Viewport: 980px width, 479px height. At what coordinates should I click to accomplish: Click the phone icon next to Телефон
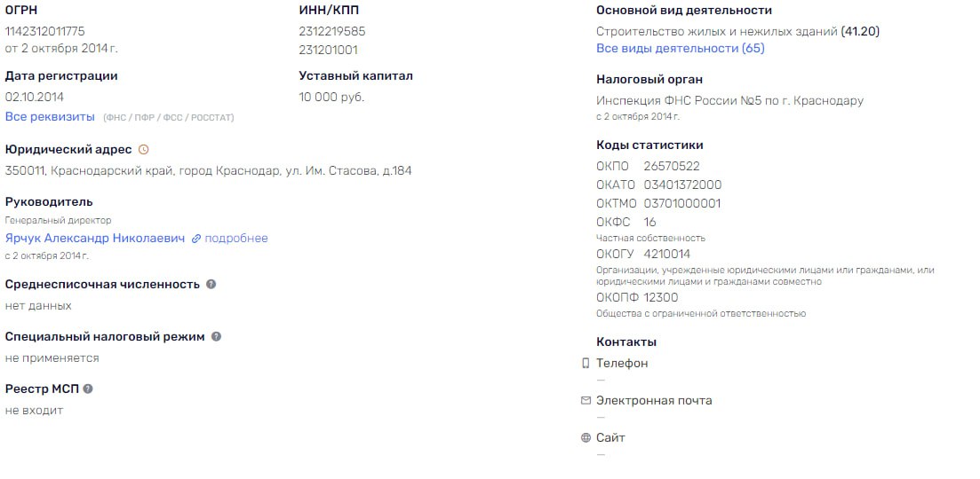pyautogui.click(x=586, y=363)
